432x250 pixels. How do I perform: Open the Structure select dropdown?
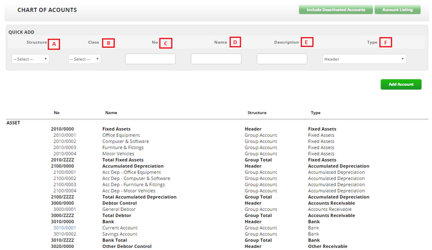(30, 59)
